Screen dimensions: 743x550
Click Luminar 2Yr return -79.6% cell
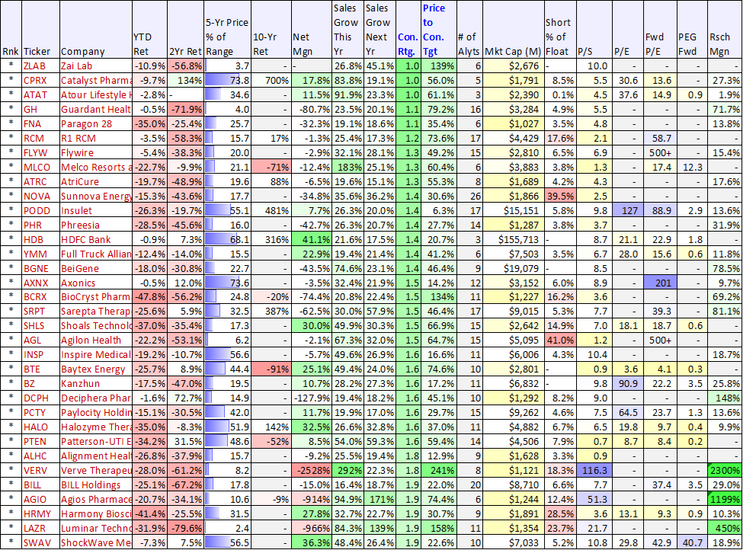point(186,529)
